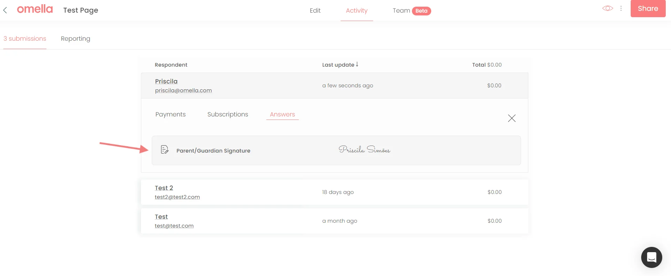Click the 'a month ago' timestamp
The width and height of the screenshot is (671, 276).
(340, 221)
